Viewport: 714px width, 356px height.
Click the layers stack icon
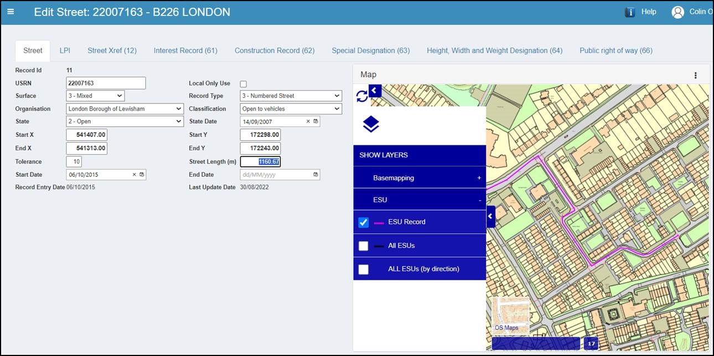[371, 124]
